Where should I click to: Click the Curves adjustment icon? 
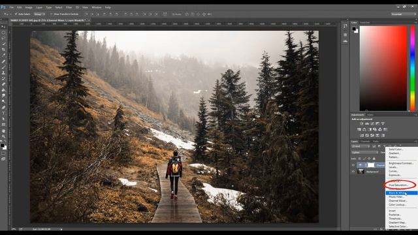coord(372,123)
